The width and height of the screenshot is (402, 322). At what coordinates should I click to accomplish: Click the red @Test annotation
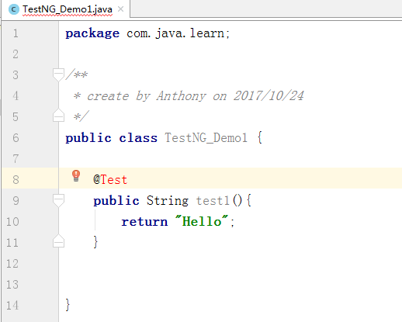pos(110,179)
